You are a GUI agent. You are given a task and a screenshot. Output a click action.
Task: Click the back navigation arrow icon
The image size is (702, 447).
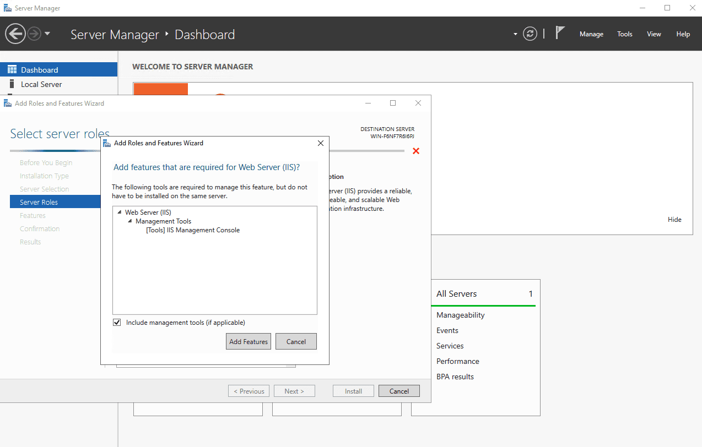click(x=15, y=34)
